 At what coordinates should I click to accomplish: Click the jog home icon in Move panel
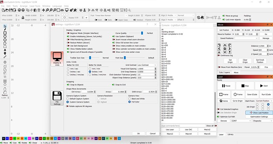click(x=225, y=48)
